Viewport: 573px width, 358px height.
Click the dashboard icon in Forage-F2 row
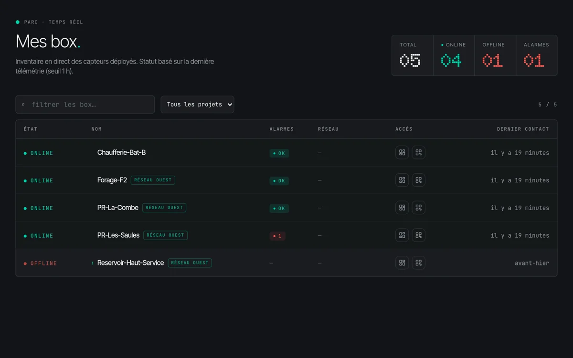402,180
